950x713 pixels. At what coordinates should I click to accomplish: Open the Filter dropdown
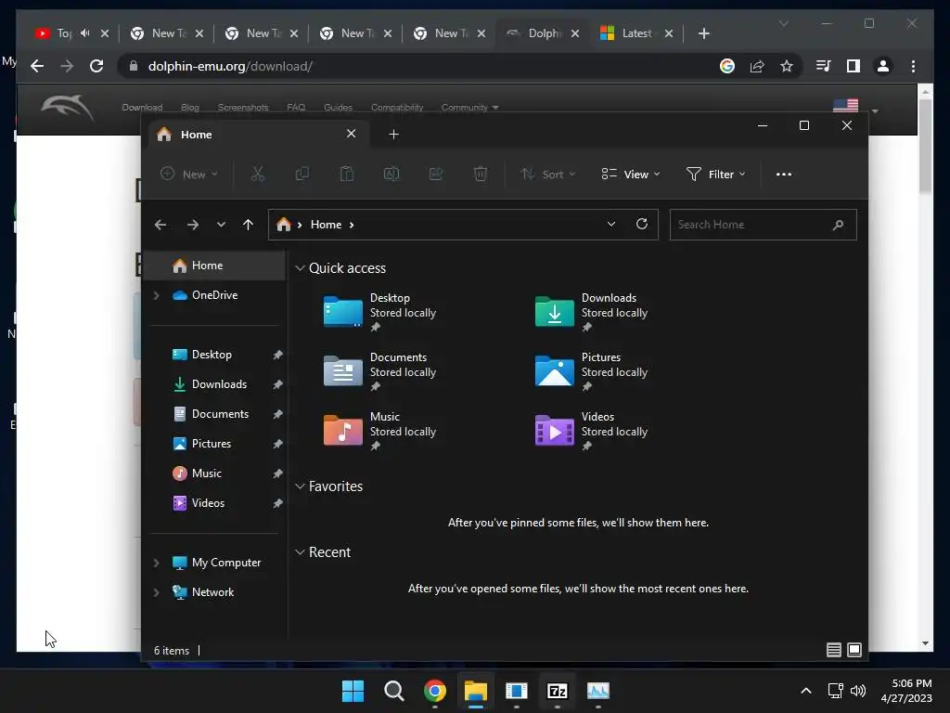715,174
